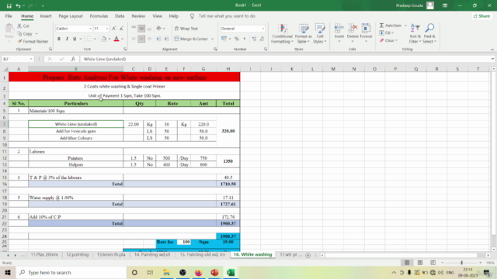Expand the Fill Color dropdown arrow
Viewport: 497px width, 279px height.
tap(109, 39)
